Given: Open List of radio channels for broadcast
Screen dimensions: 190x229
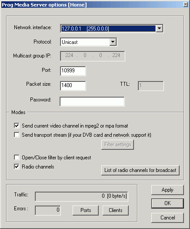Looking at the screenshot, I should (140, 170).
